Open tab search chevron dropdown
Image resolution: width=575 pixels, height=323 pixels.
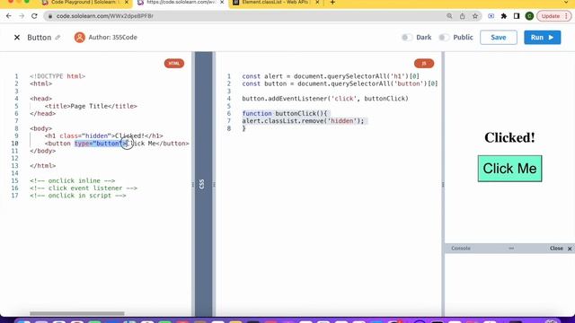(x=567, y=3)
